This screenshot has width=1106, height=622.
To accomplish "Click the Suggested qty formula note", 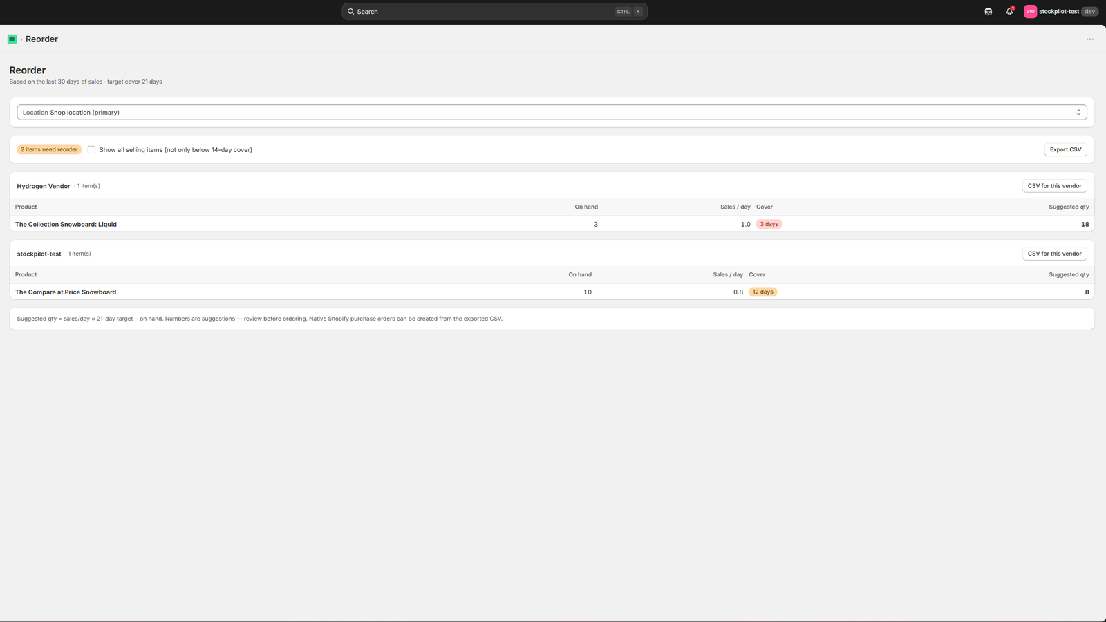I will click(259, 319).
